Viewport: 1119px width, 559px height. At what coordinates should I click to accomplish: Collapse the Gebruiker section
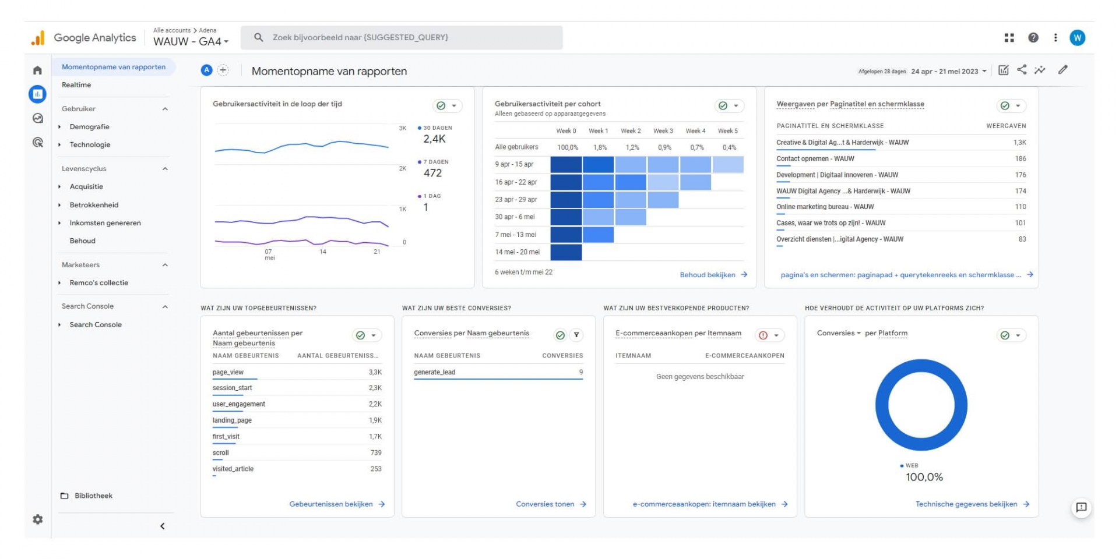point(165,109)
